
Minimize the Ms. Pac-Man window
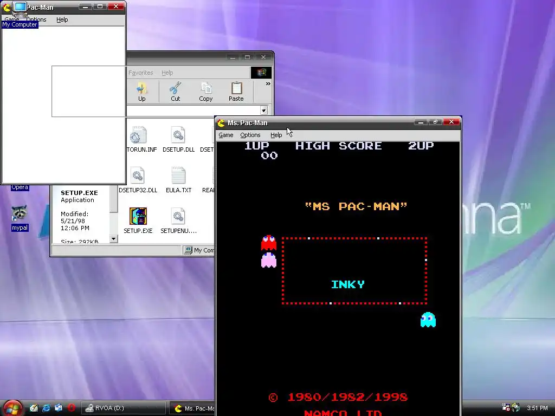pyautogui.click(x=421, y=122)
